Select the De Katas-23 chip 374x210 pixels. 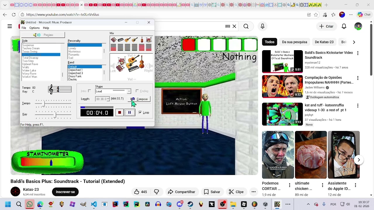pyautogui.click(x=324, y=42)
